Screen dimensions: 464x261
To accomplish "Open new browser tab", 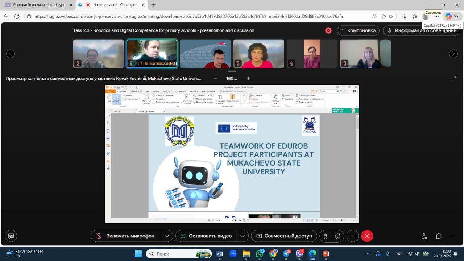I will coord(153,5).
